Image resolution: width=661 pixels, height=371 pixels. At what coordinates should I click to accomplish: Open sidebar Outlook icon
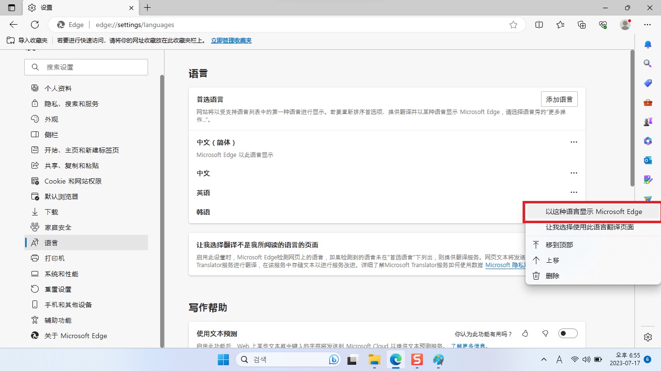(x=648, y=160)
